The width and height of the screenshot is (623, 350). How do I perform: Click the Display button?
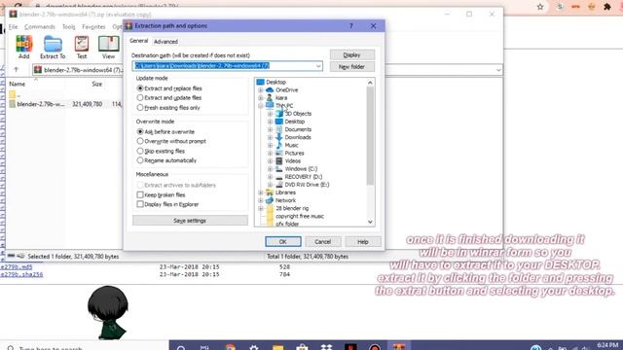point(352,54)
